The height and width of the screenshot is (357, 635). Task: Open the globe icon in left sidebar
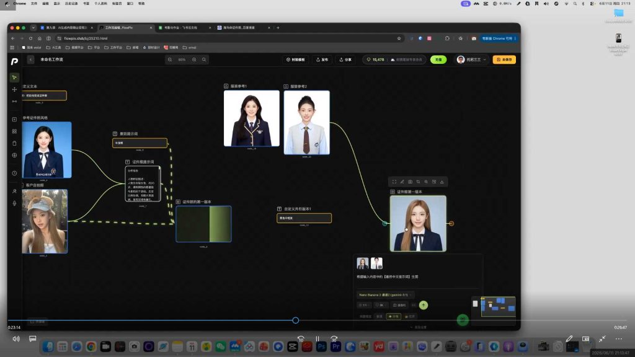(14, 155)
